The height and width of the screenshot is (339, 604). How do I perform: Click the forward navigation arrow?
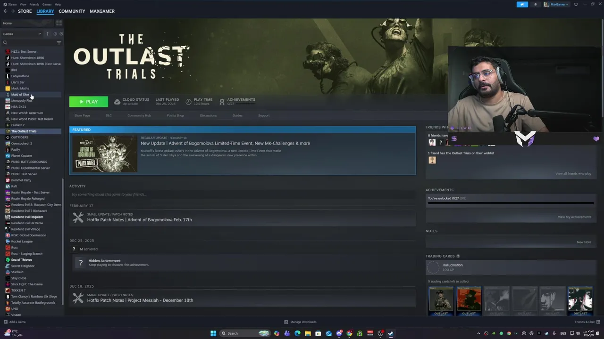coord(12,11)
